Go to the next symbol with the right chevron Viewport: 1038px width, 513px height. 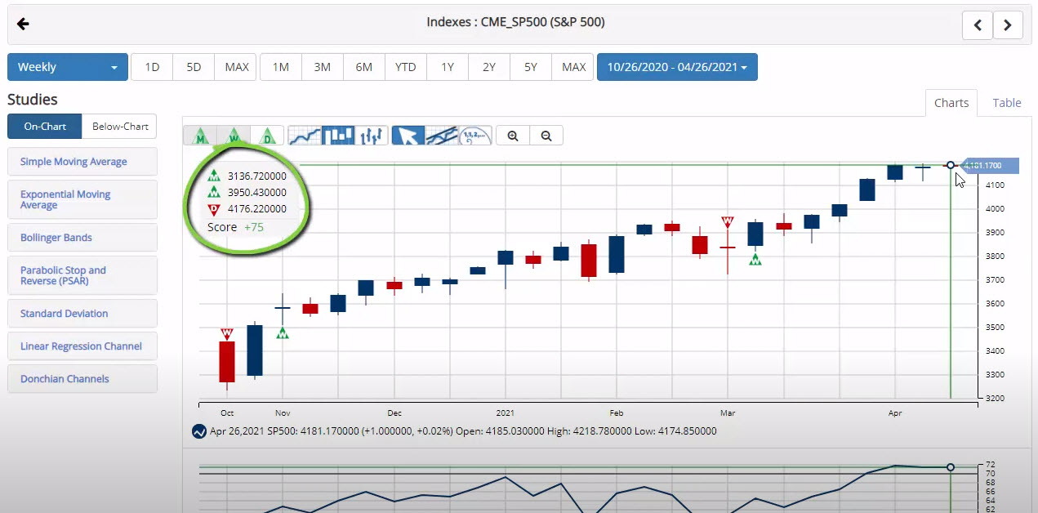(1008, 25)
